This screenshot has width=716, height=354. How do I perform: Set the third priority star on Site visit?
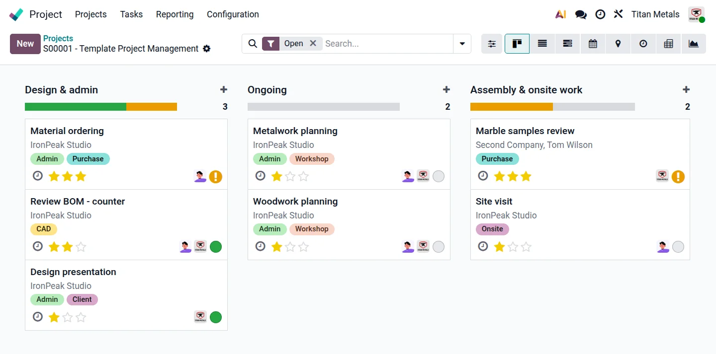click(x=526, y=247)
